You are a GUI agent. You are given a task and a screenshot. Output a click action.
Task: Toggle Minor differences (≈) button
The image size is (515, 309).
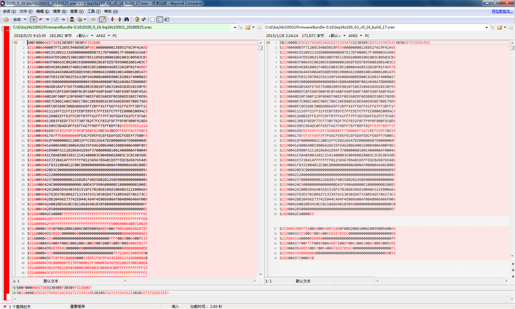(x=63, y=19)
